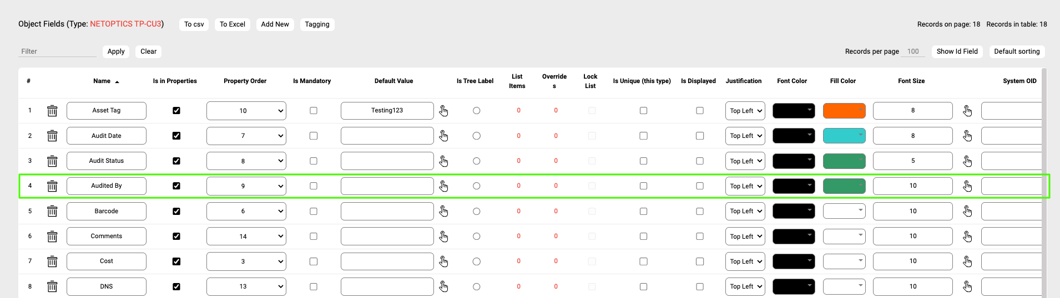The height and width of the screenshot is (298, 1060).
Task: Click trash icon for DNS row
Action: point(52,286)
